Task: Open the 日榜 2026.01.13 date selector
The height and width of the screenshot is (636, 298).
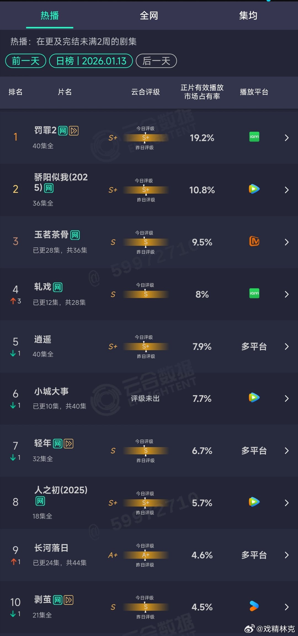Action: click(91, 61)
